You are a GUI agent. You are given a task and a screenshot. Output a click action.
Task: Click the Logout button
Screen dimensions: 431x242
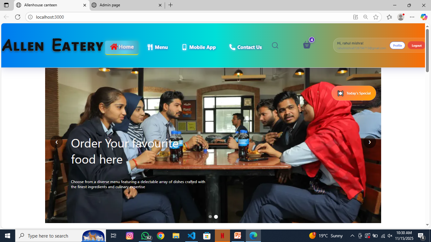(x=416, y=45)
